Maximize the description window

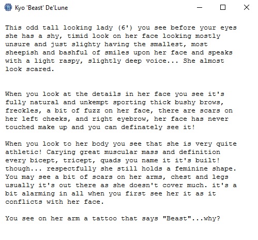[223, 7]
